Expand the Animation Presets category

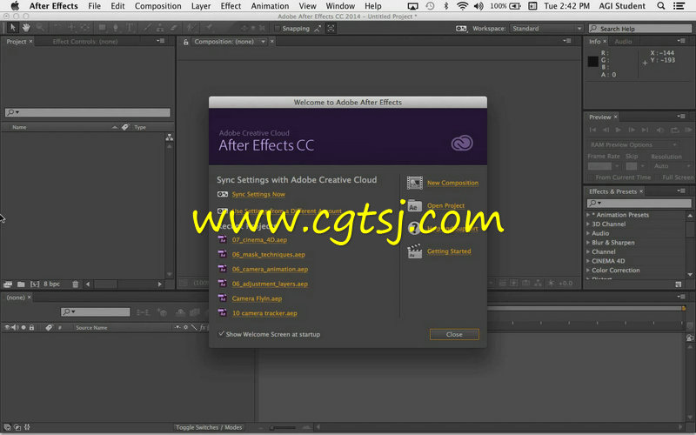(x=588, y=215)
